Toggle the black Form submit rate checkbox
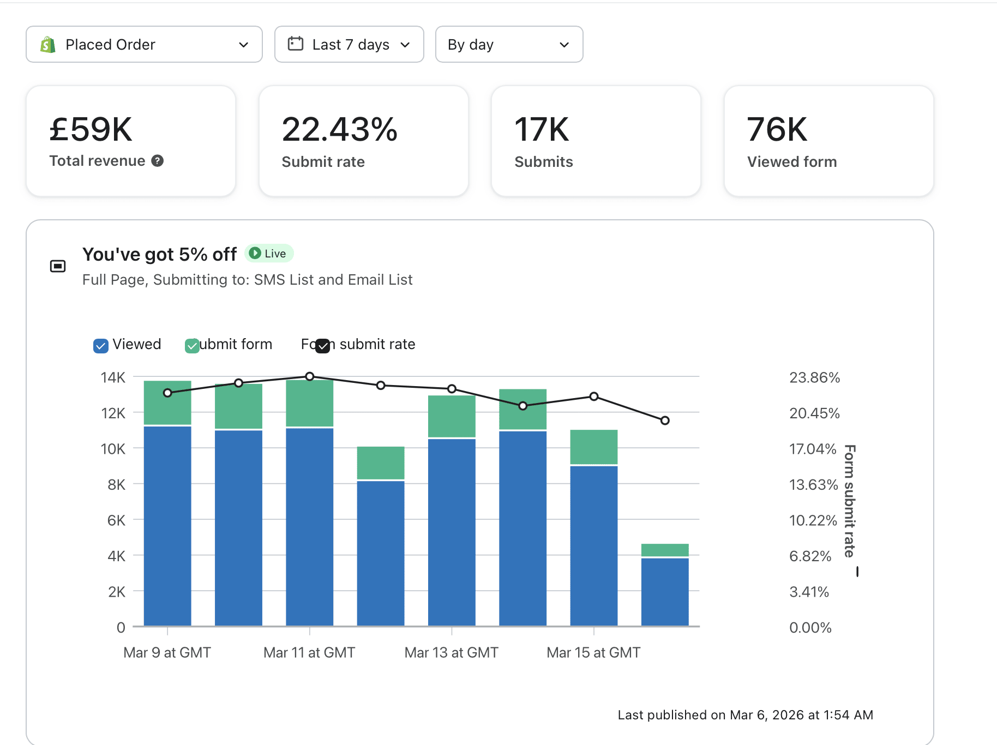This screenshot has width=997, height=745. [323, 346]
